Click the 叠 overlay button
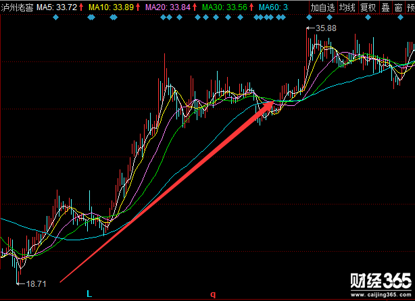The width and height of the screenshot is (415, 301). [x=386, y=7]
